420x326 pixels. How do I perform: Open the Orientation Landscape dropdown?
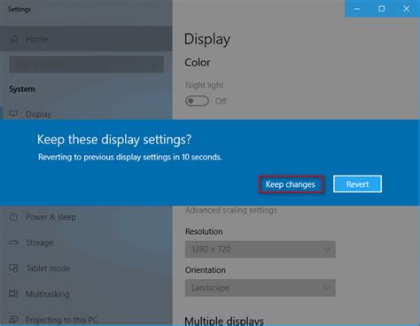coord(261,288)
